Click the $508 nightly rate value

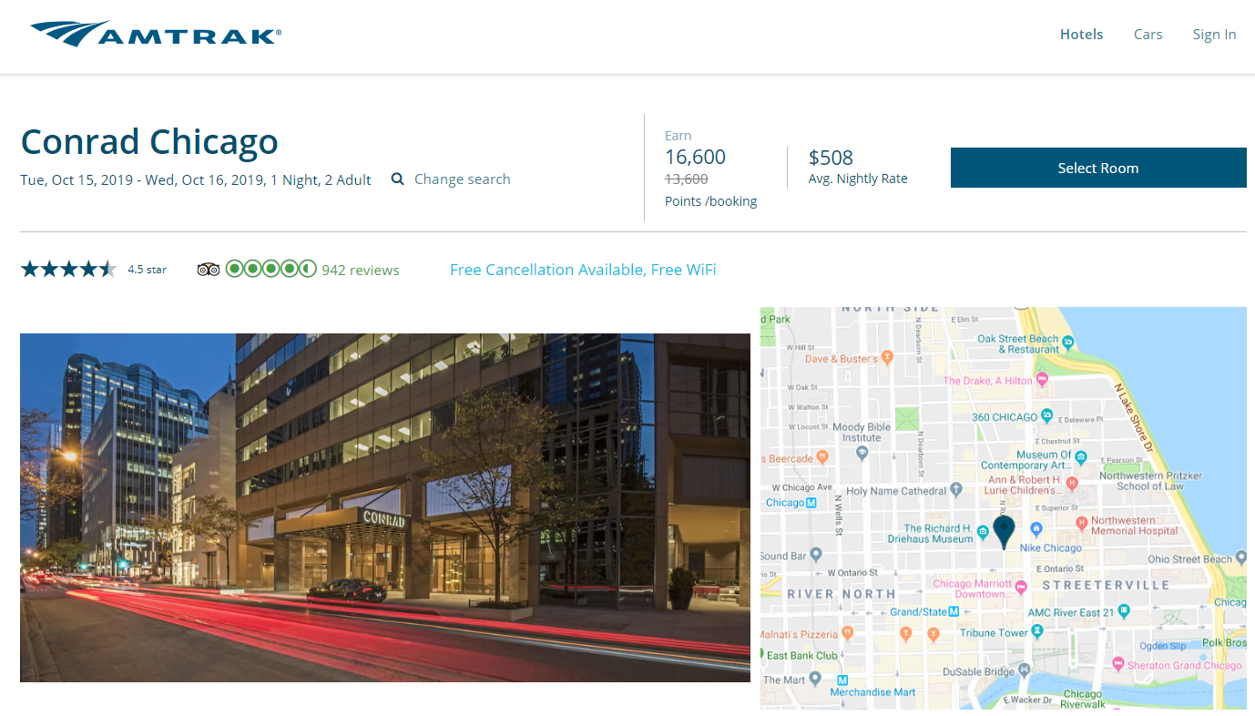(831, 158)
